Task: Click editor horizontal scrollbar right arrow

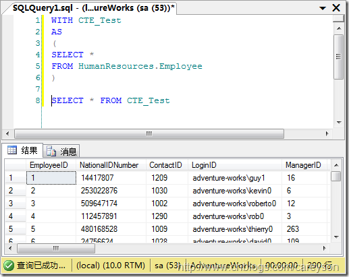Action: 327,133
